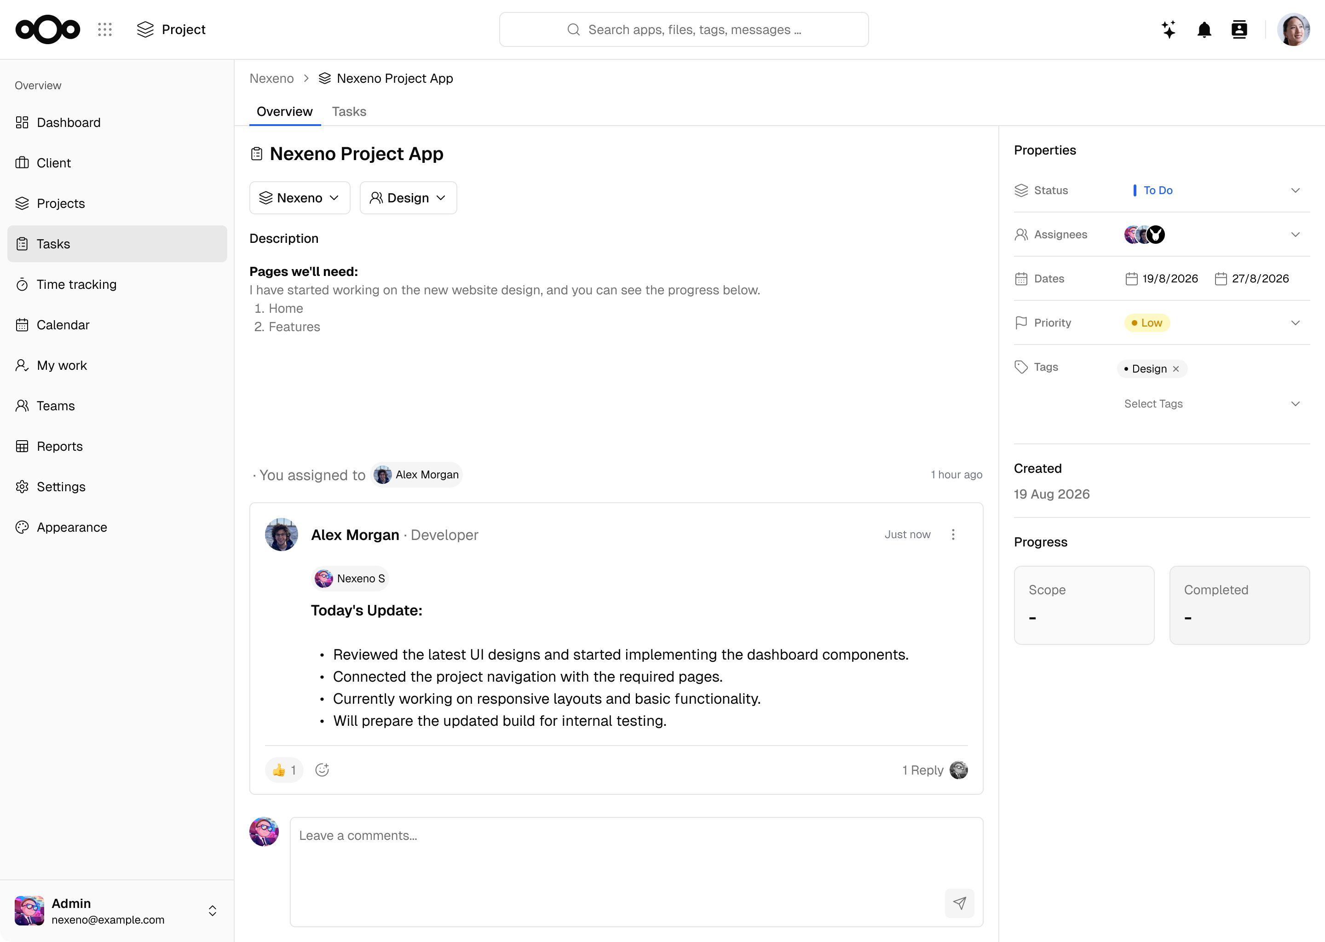Add an emoji reaction

point(322,770)
